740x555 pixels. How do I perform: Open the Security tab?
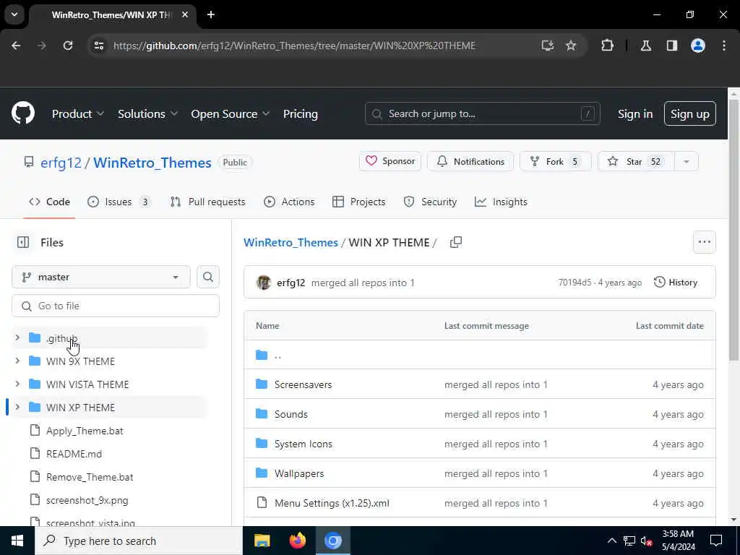(430, 202)
